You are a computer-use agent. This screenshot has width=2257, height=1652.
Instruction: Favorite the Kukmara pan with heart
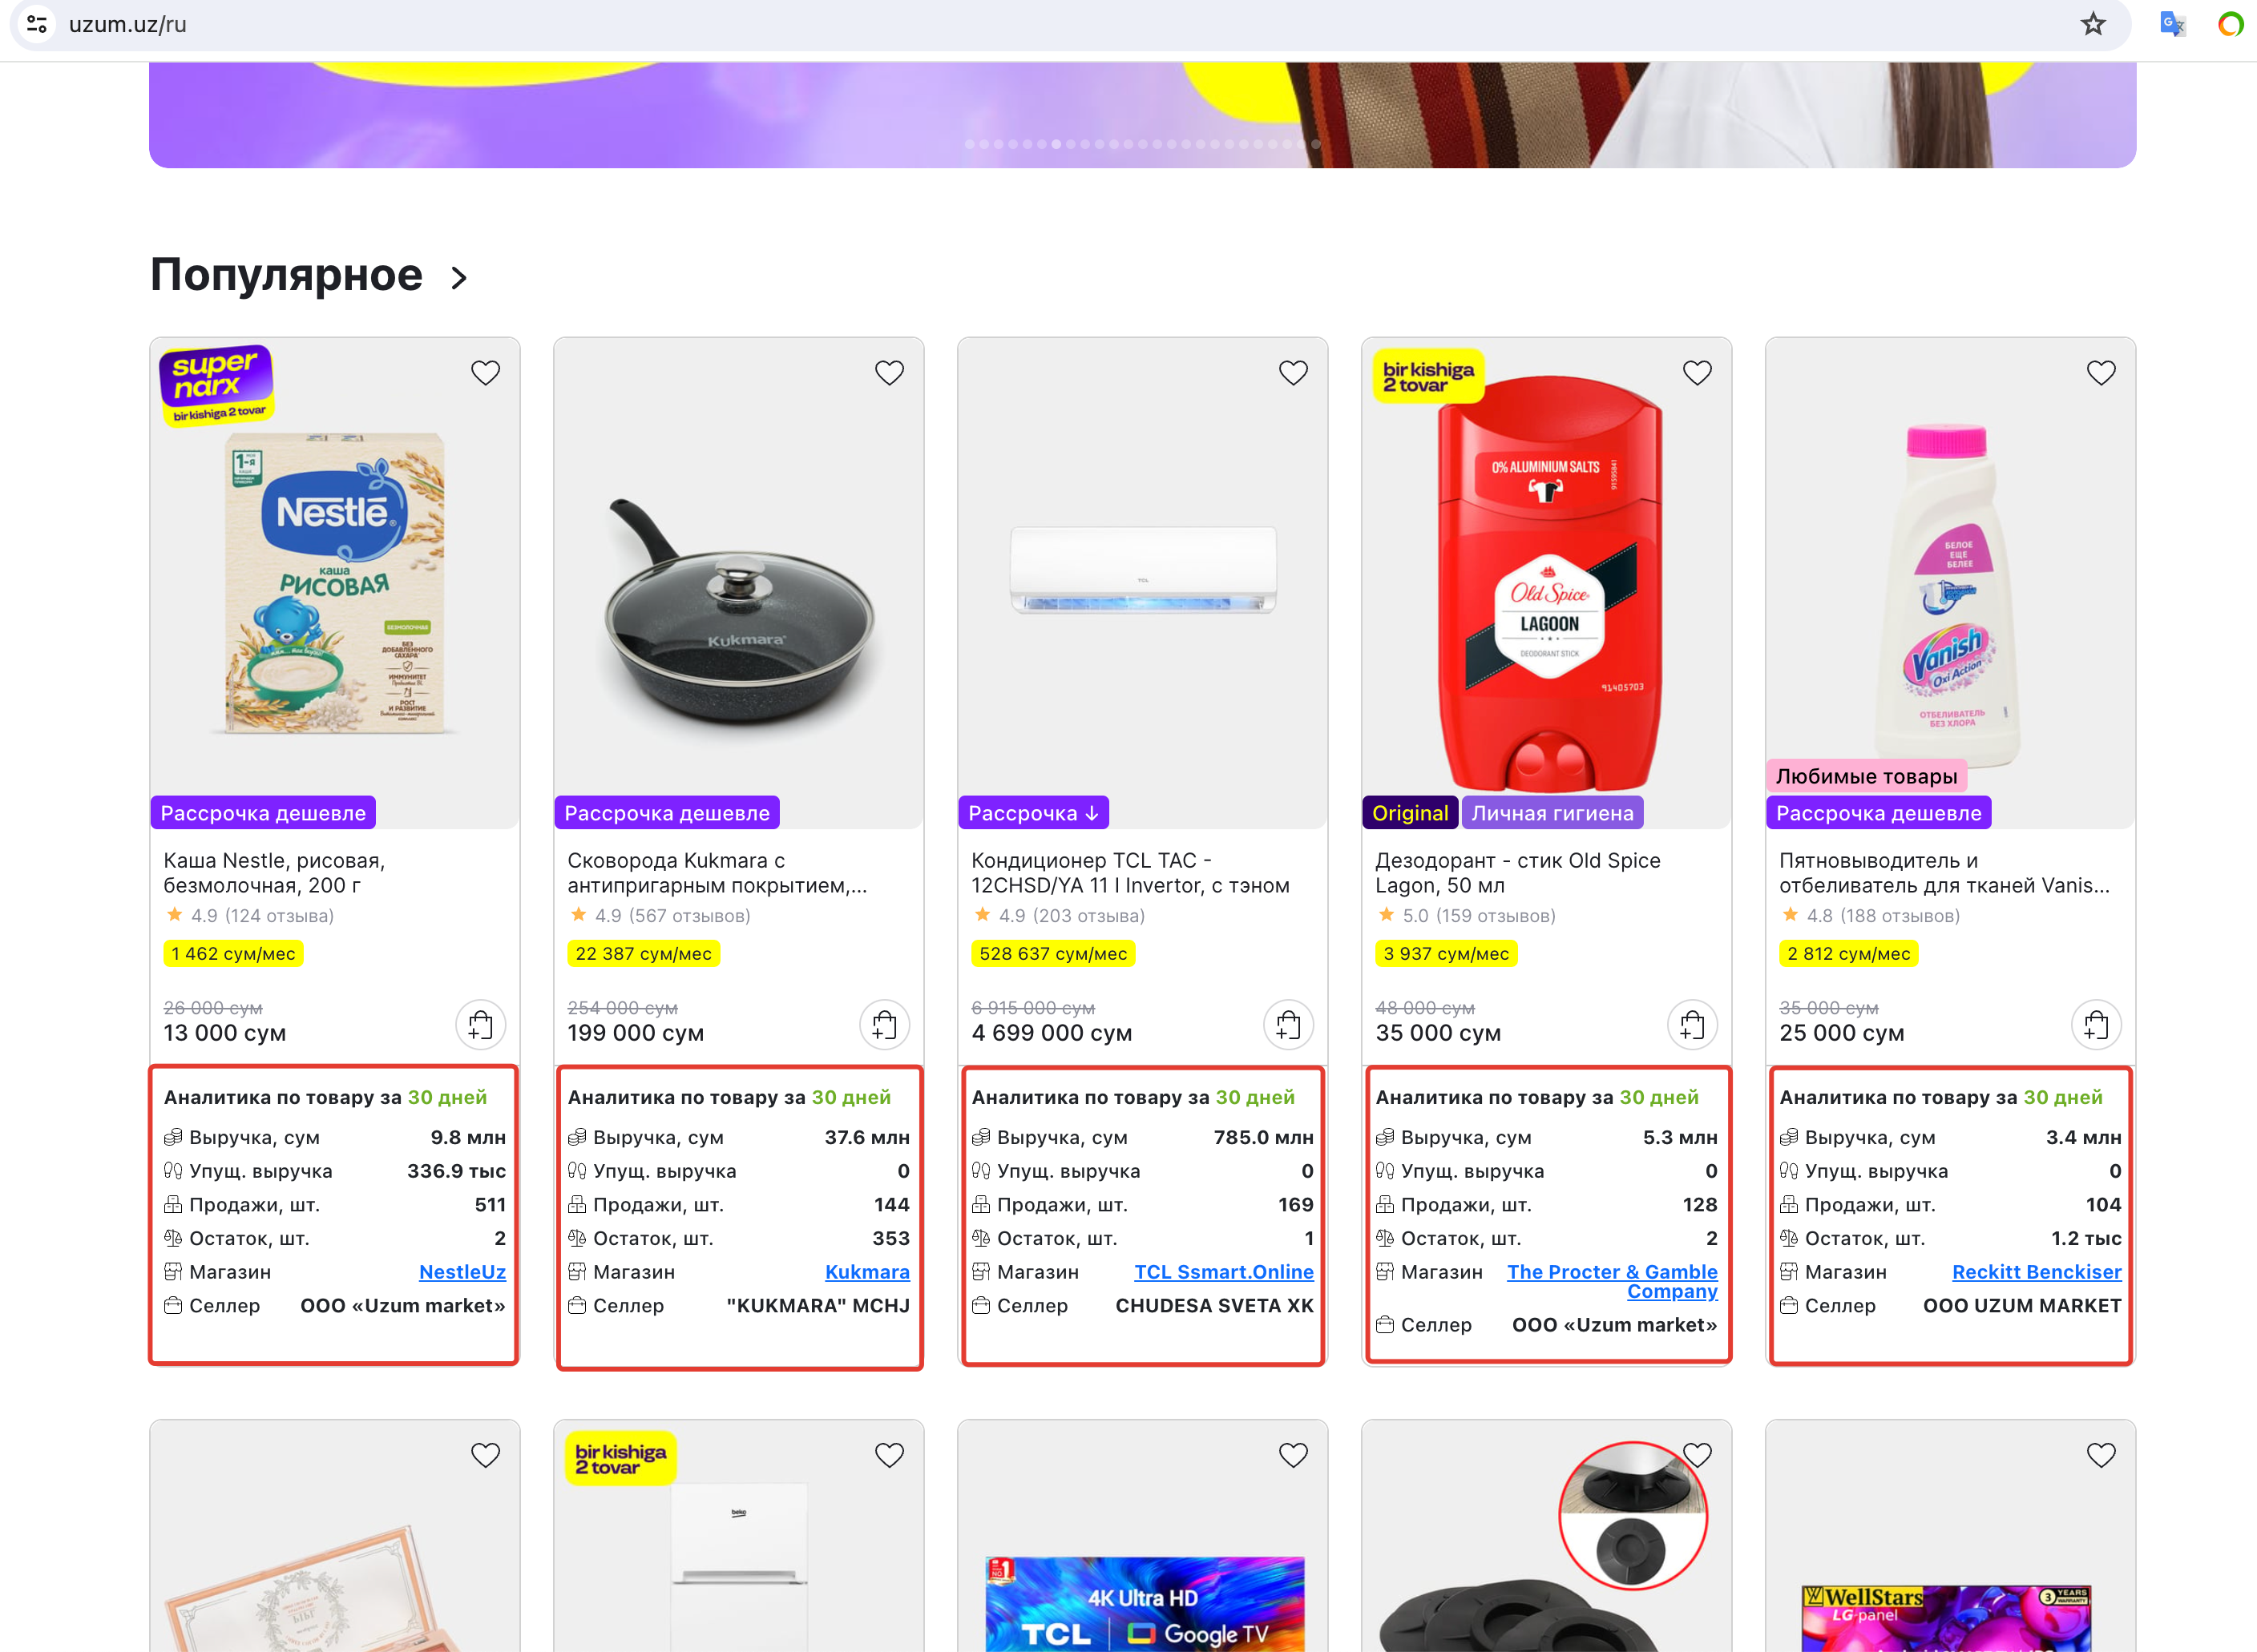pyautogui.click(x=890, y=373)
